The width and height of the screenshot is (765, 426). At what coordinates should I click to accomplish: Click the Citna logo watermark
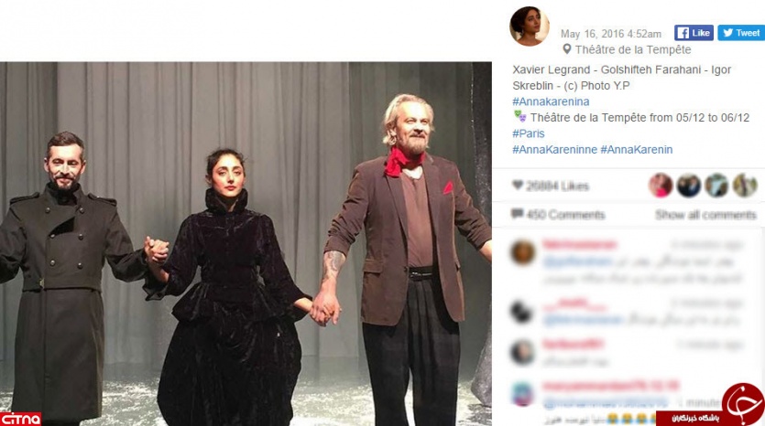point(20,419)
